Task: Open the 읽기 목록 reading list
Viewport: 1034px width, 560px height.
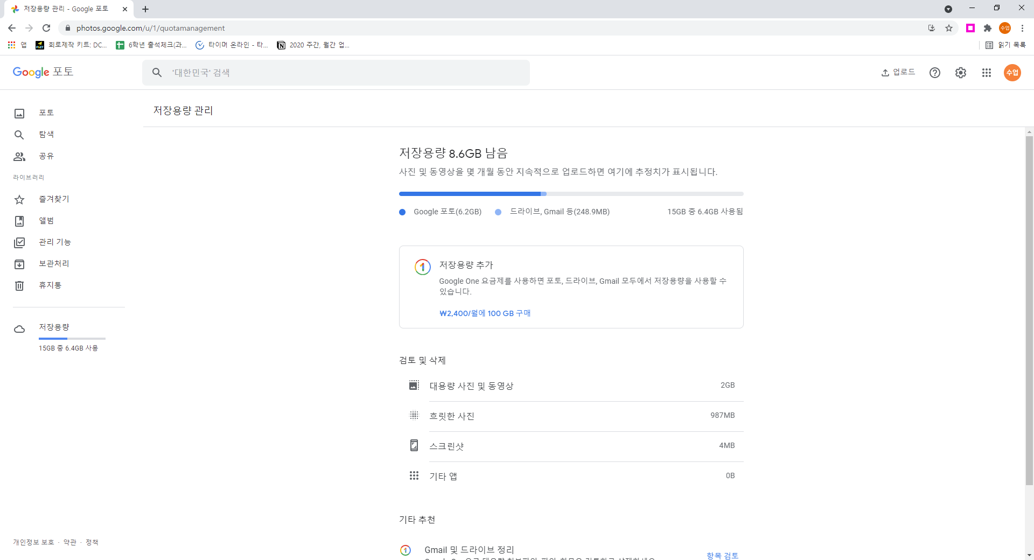Action: (x=1005, y=45)
